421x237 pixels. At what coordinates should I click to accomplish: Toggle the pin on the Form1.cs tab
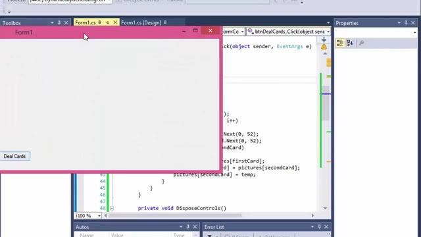click(x=108, y=22)
